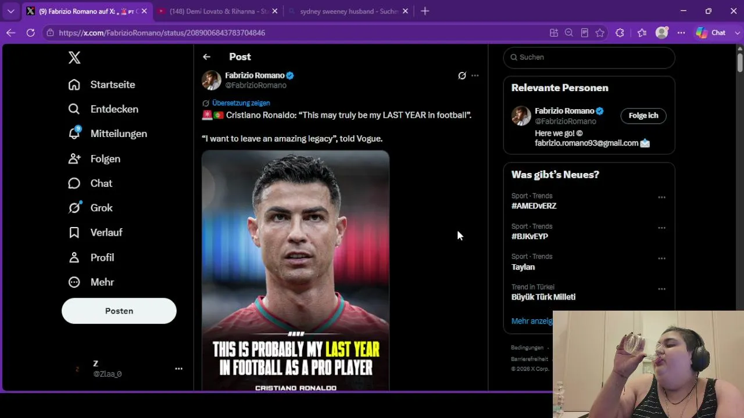Open the browser tab list dropdown
This screenshot has height=418, width=744.
[10, 11]
